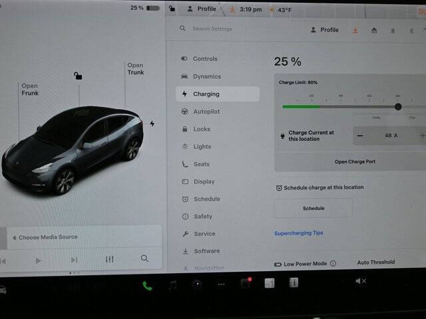This screenshot has width=426, height=319.
Task: Click the charge port lightning bolt icon
Action: (x=152, y=124)
